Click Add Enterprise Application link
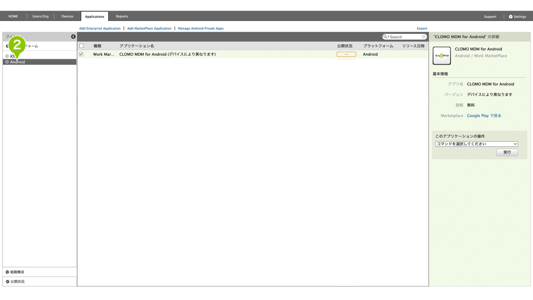Image resolution: width=533 pixels, height=300 pixels. pos(100,29)
